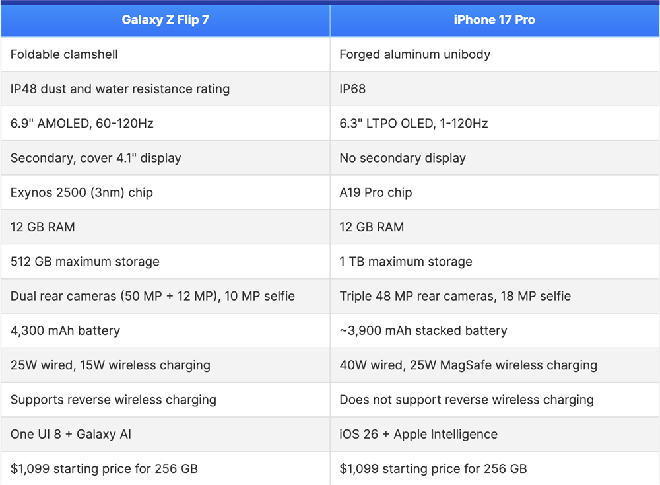Click the 1 TB maximum storage cell
The width and height of the screenshot is (660, 485).
406,262
